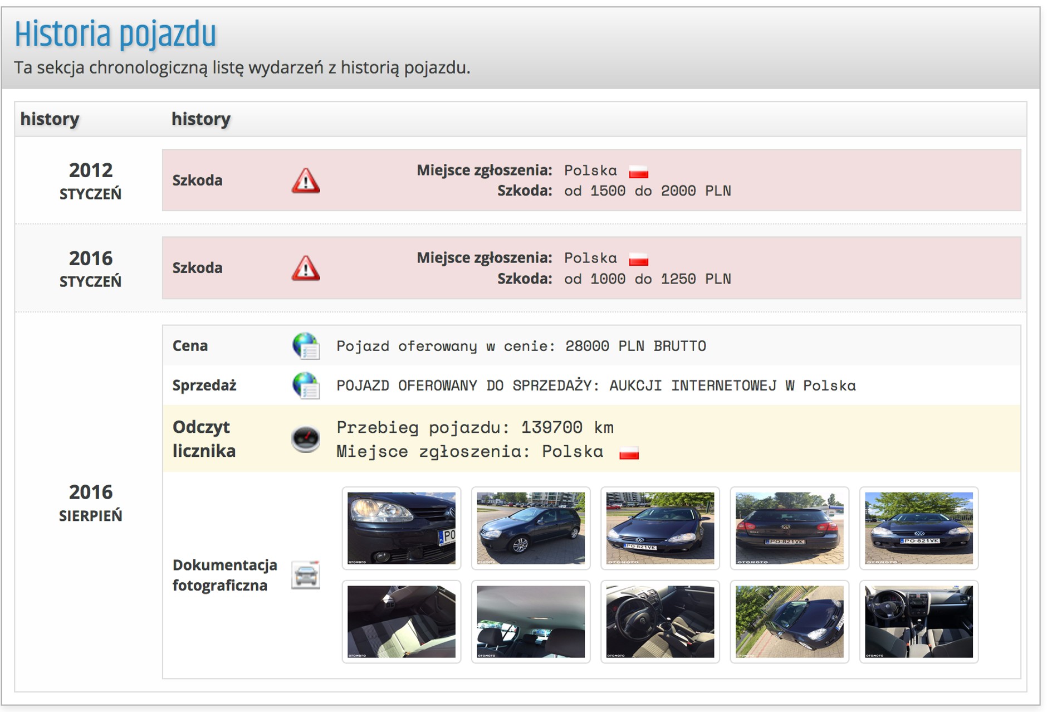Click the Historia pojazdu heading

115,34
